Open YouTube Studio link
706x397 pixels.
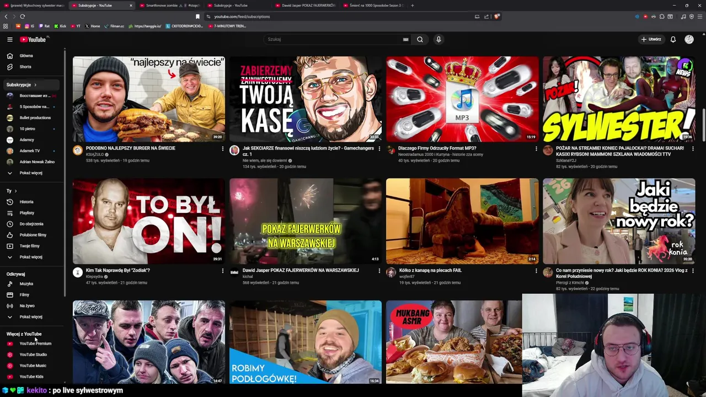click(32, 355)
